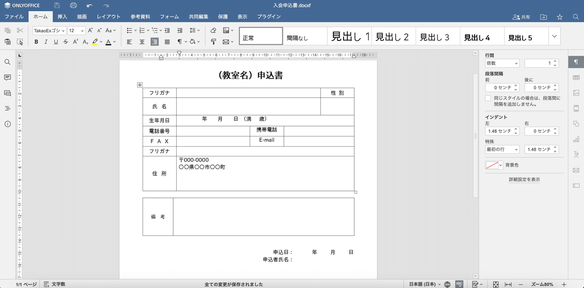Open the comments panel in left sidebar
This screenshot has width=584, height=288.
pyautogui.click(x=7, y=77)
